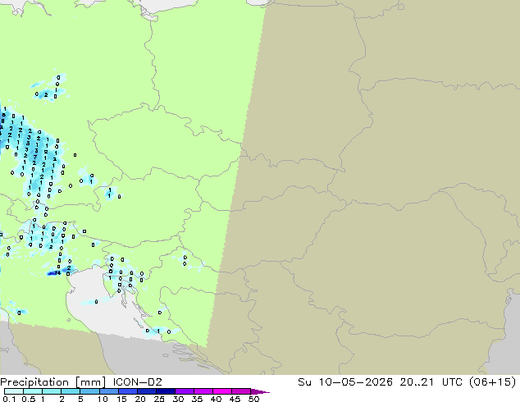This screenshot has height=402, width=520.
Task: Click the '(06+15)' forecast run label
Action: click(493, 382)
